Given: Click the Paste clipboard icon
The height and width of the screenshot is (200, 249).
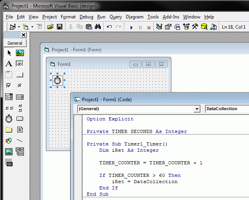Looking at the screenshot, I should click(x=89, y=27).
